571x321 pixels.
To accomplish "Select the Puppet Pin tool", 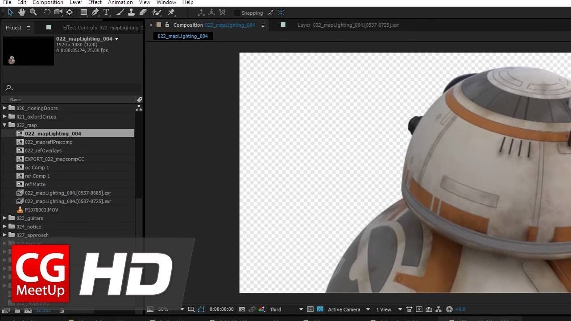I will click(171, 12).
